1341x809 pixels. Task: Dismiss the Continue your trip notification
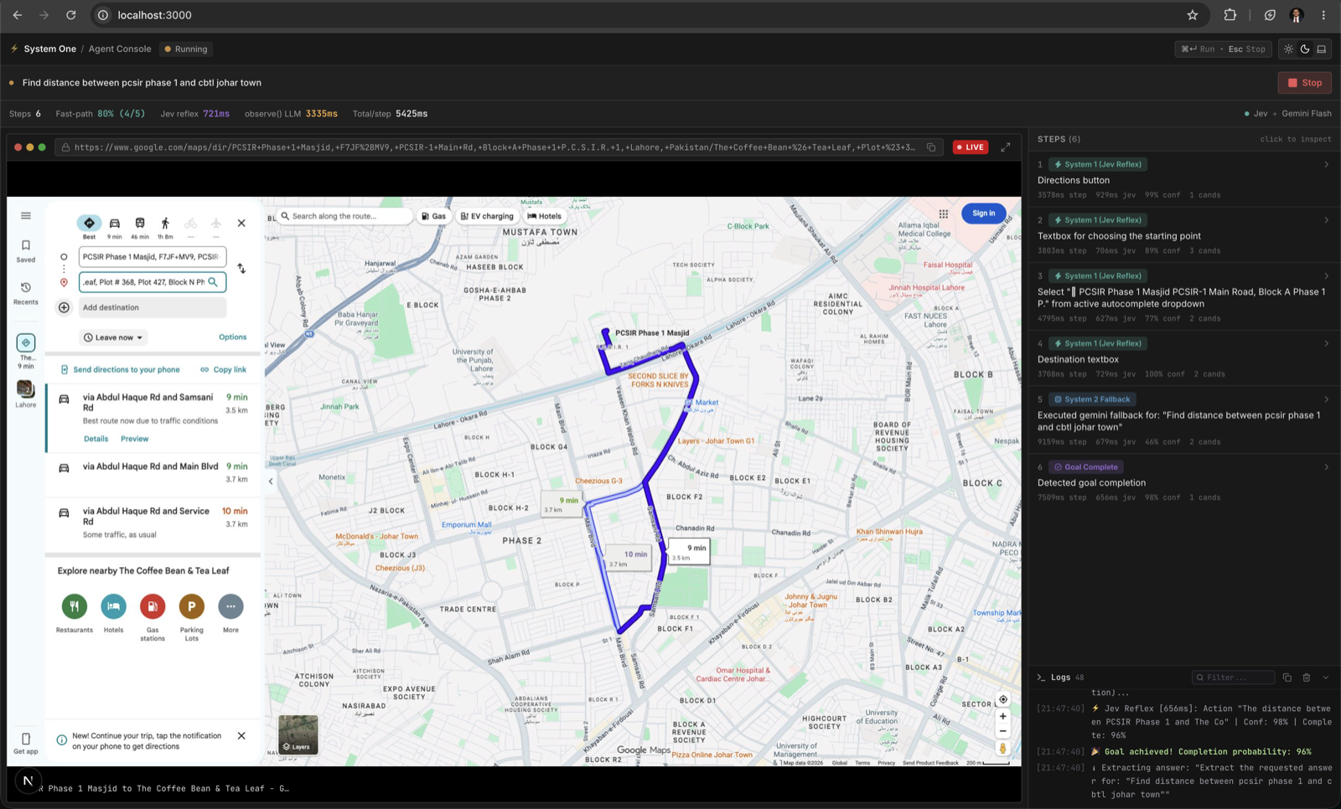(x=241, y=736)
